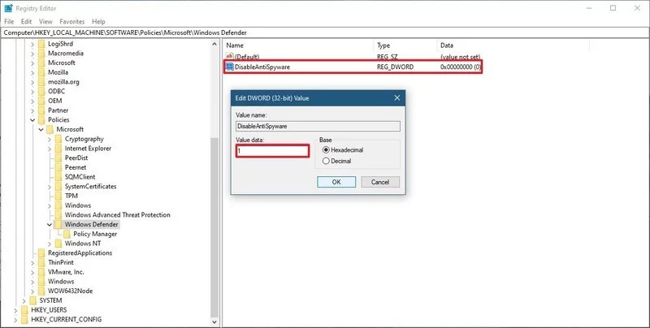Screen dimensions: 650x328
Task: Click the tree pane vertical scrollbar
Action: pos(214,203)
